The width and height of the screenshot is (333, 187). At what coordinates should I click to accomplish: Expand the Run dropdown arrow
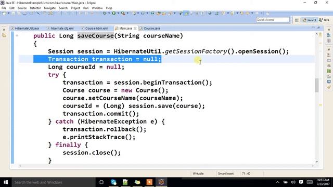118,14
